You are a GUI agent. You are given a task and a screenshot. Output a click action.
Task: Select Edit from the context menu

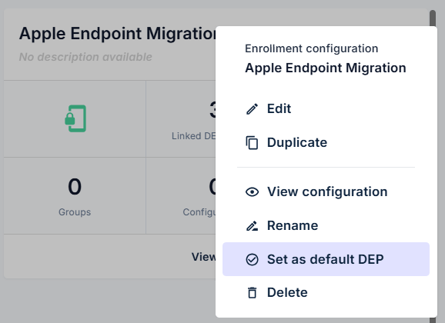coord(326,109)
